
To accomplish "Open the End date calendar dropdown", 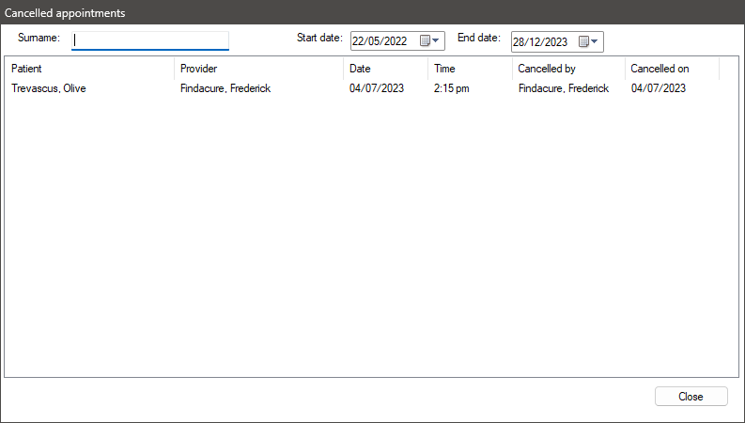I will tap(588, 41).
